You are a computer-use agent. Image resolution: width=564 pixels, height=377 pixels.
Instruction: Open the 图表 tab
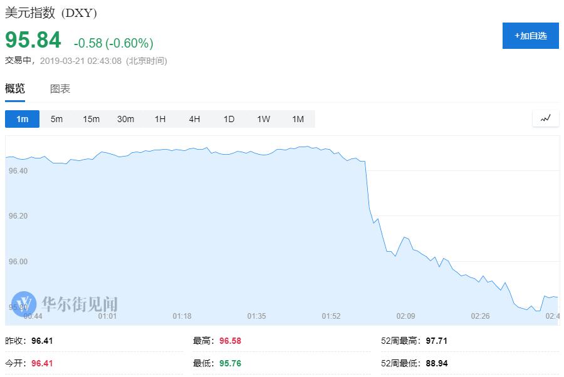pyautogui.click(x=60, y=89)
